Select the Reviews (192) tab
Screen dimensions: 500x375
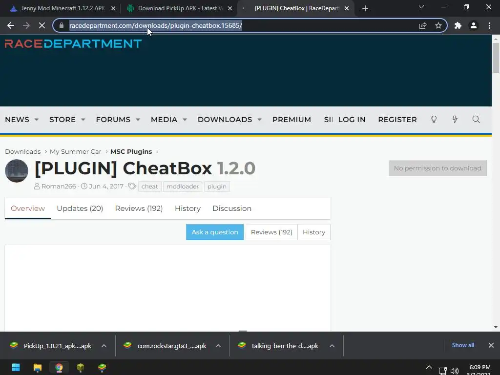139,208
